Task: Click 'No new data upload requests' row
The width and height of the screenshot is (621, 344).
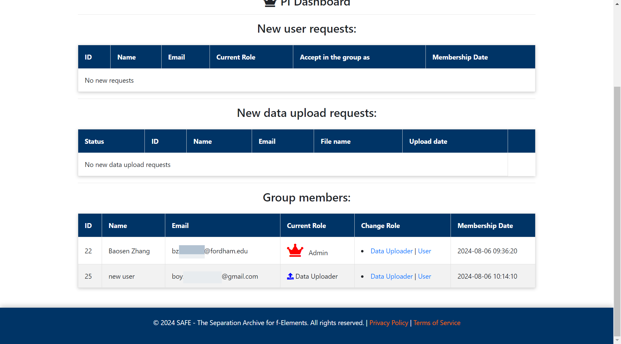Action: [293, 165]
